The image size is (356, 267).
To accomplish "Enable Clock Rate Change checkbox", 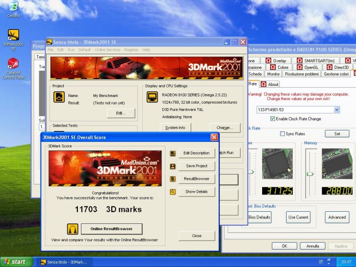I will tap(273, 119).
